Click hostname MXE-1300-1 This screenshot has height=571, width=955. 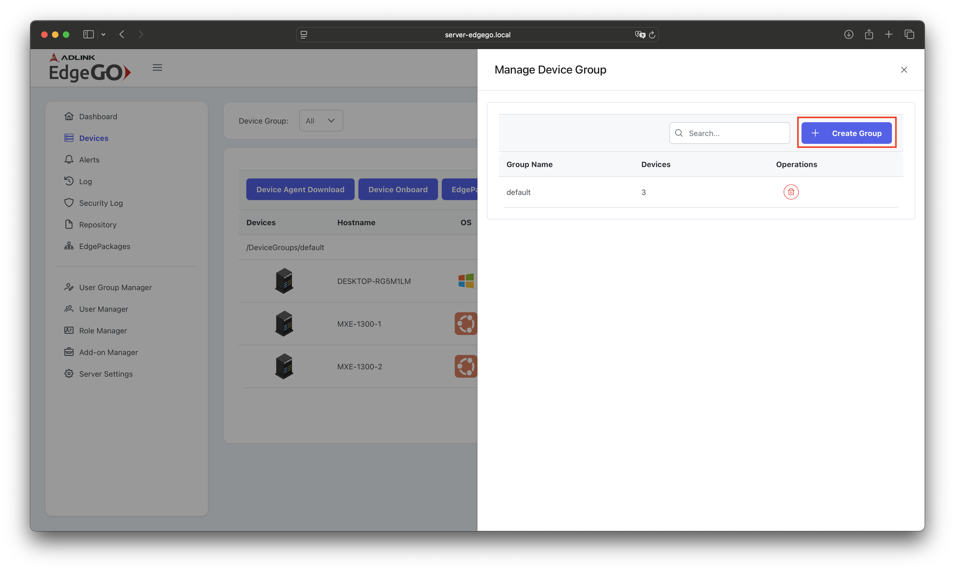pos(359,324)
